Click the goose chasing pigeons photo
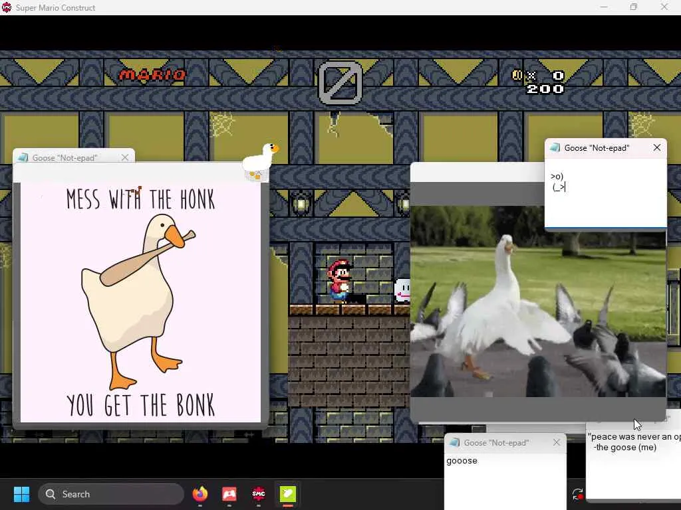The height and width of the screenshot is (510, 681). click(537, 301)
